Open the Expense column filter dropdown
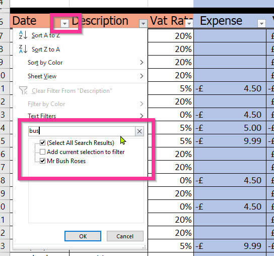This screenshot has width=274, height=256. [261, 23]
